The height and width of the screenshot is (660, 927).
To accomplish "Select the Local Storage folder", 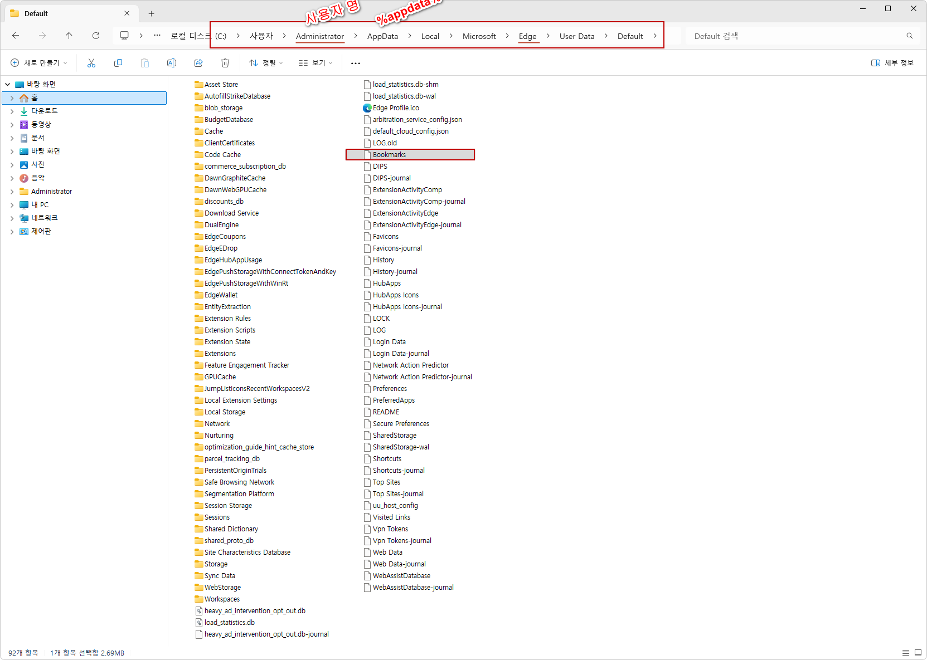I will coord(220,412).
